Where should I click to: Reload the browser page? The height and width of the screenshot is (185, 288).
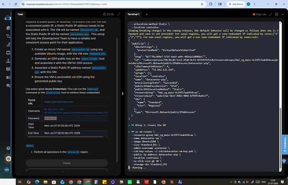pos(15,4)
